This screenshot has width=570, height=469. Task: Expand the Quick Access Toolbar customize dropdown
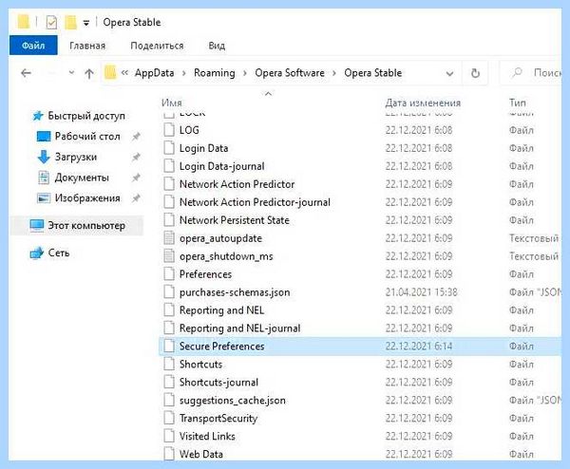(86, 23)
